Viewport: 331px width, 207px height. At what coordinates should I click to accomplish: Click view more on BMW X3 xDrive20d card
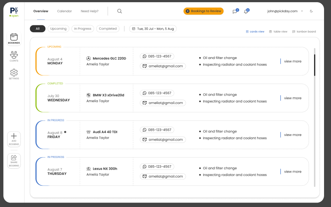tap(293, 98)
